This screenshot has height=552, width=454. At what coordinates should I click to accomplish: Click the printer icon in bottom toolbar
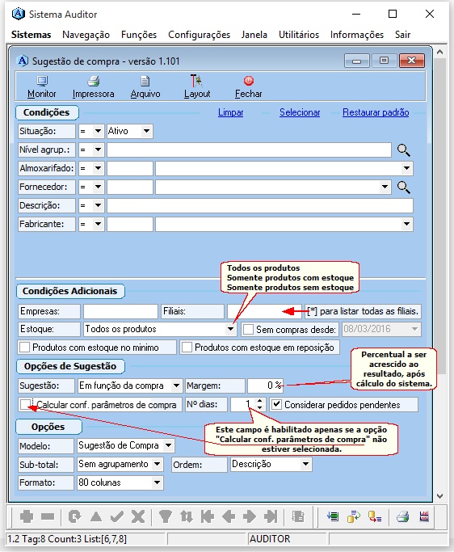pos(402,516)
